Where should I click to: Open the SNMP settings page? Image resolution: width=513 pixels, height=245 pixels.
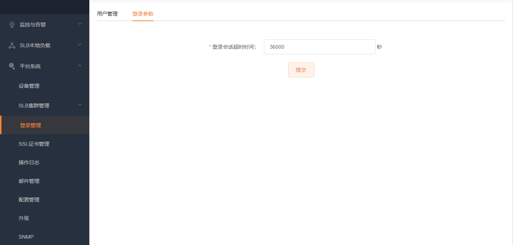26,237
